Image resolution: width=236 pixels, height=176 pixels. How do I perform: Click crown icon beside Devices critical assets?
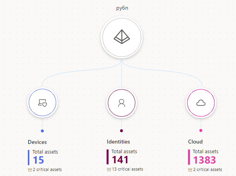pyautogui.click(x=30, y=169)
